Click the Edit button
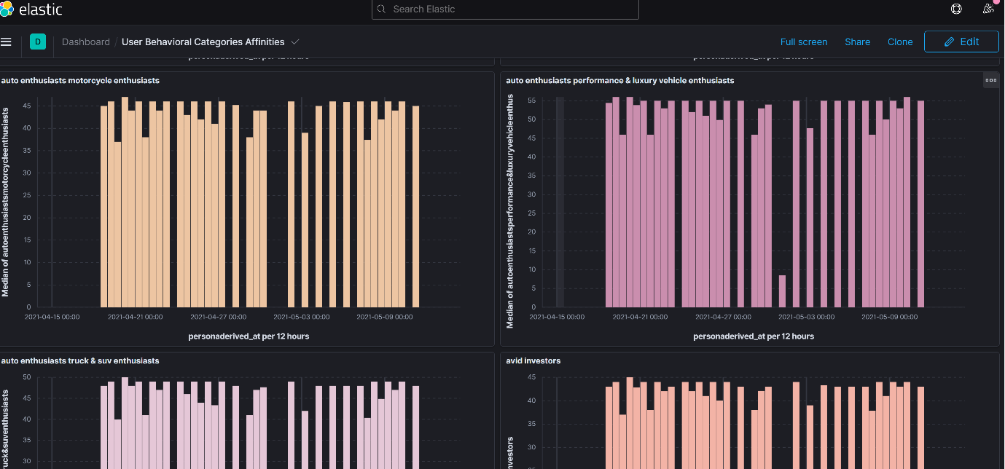 (x=961, y=42)
